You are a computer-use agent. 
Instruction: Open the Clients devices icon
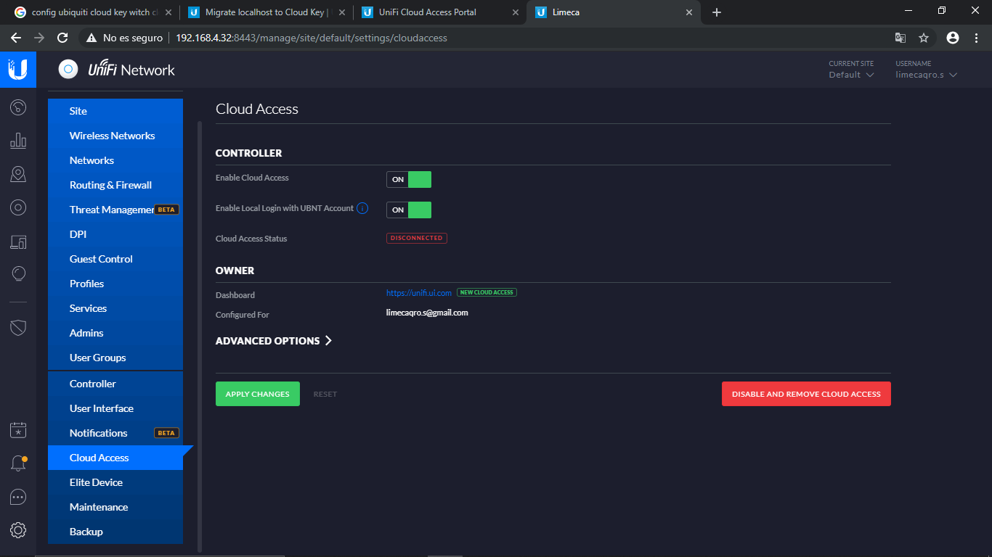[x=18, y=242]
